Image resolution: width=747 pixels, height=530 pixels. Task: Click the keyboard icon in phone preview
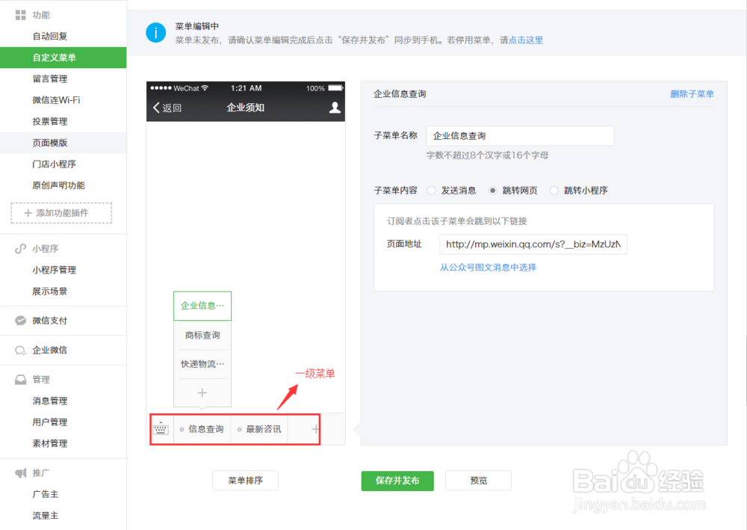tap(161, 429)
